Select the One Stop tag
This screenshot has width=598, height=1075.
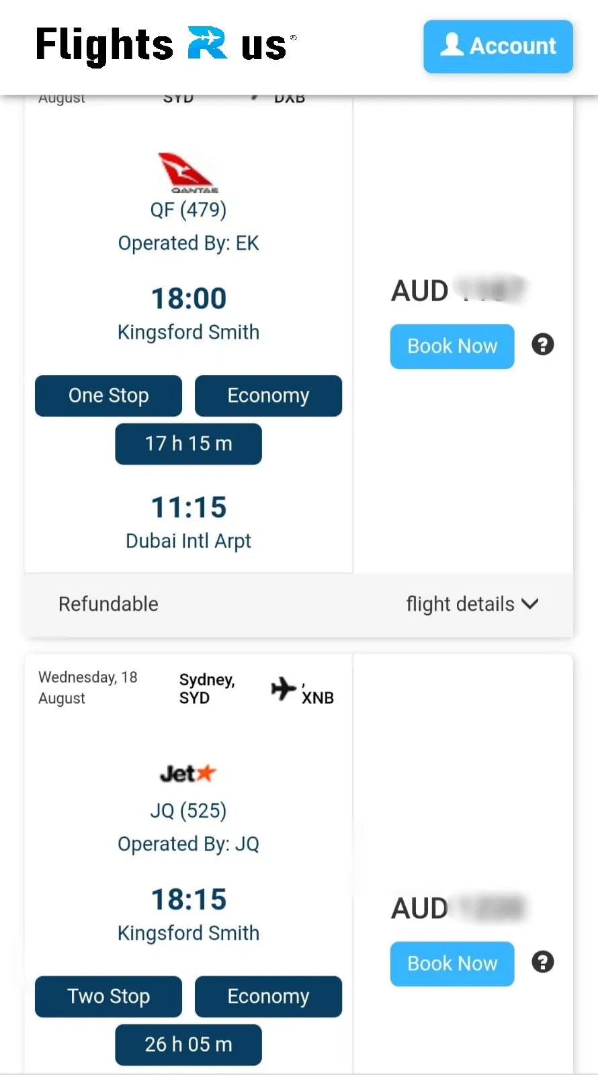tap(108, 396)
